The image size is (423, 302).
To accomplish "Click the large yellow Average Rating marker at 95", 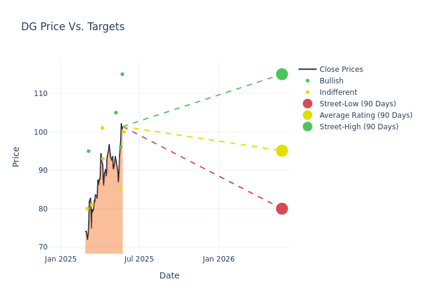I will [282, 151].
